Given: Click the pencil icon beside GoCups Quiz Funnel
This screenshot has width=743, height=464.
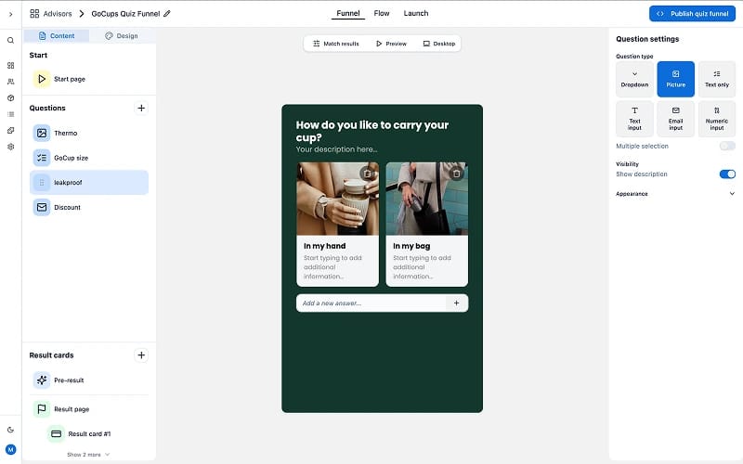Looking at the screenshot, I should tap(167, 14).
